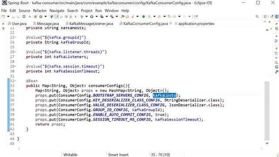
Task: Open the Run configurations dropdown arrow
Action: click(x=96, y=17)
